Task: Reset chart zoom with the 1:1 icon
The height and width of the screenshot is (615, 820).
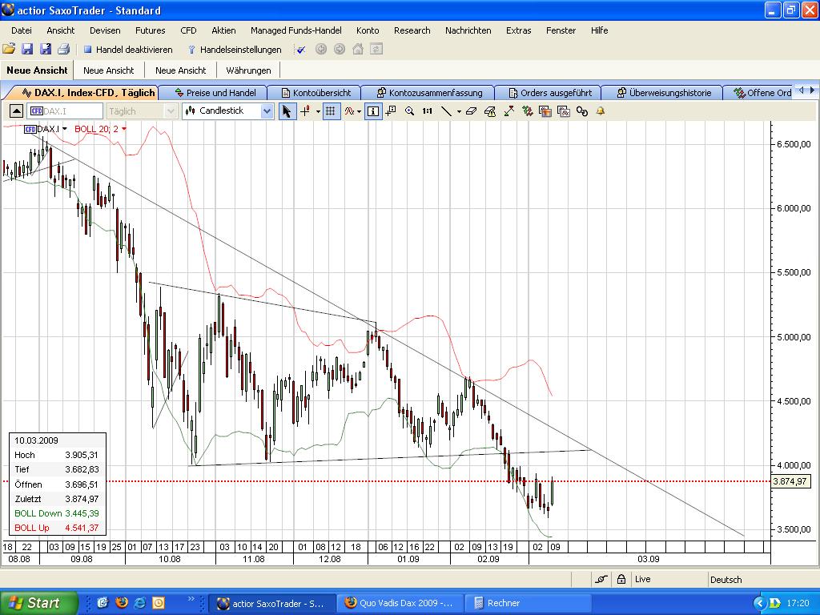Action: coord(428,111)
